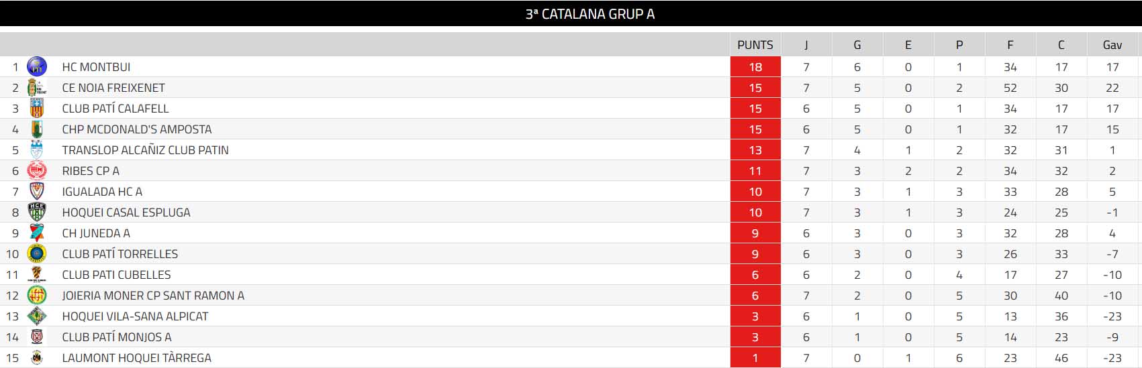1142x368 pixels.
Task: Open the Translop Alcañiz Club Patin link
Action: click(x=145, y=150)
